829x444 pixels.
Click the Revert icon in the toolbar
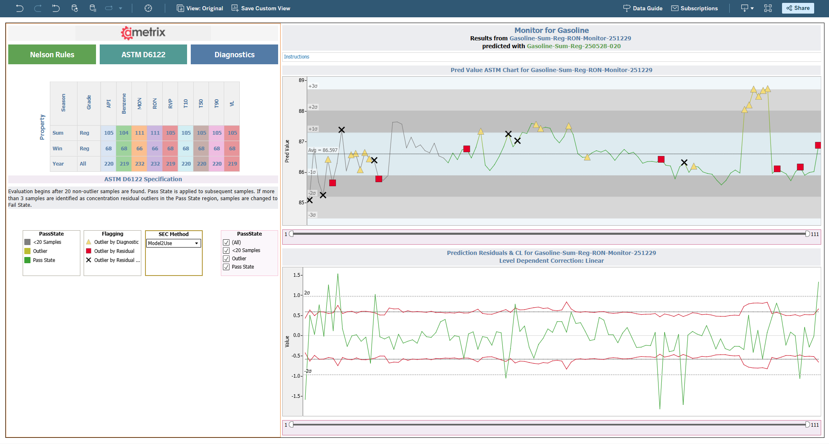pos(56,8)
